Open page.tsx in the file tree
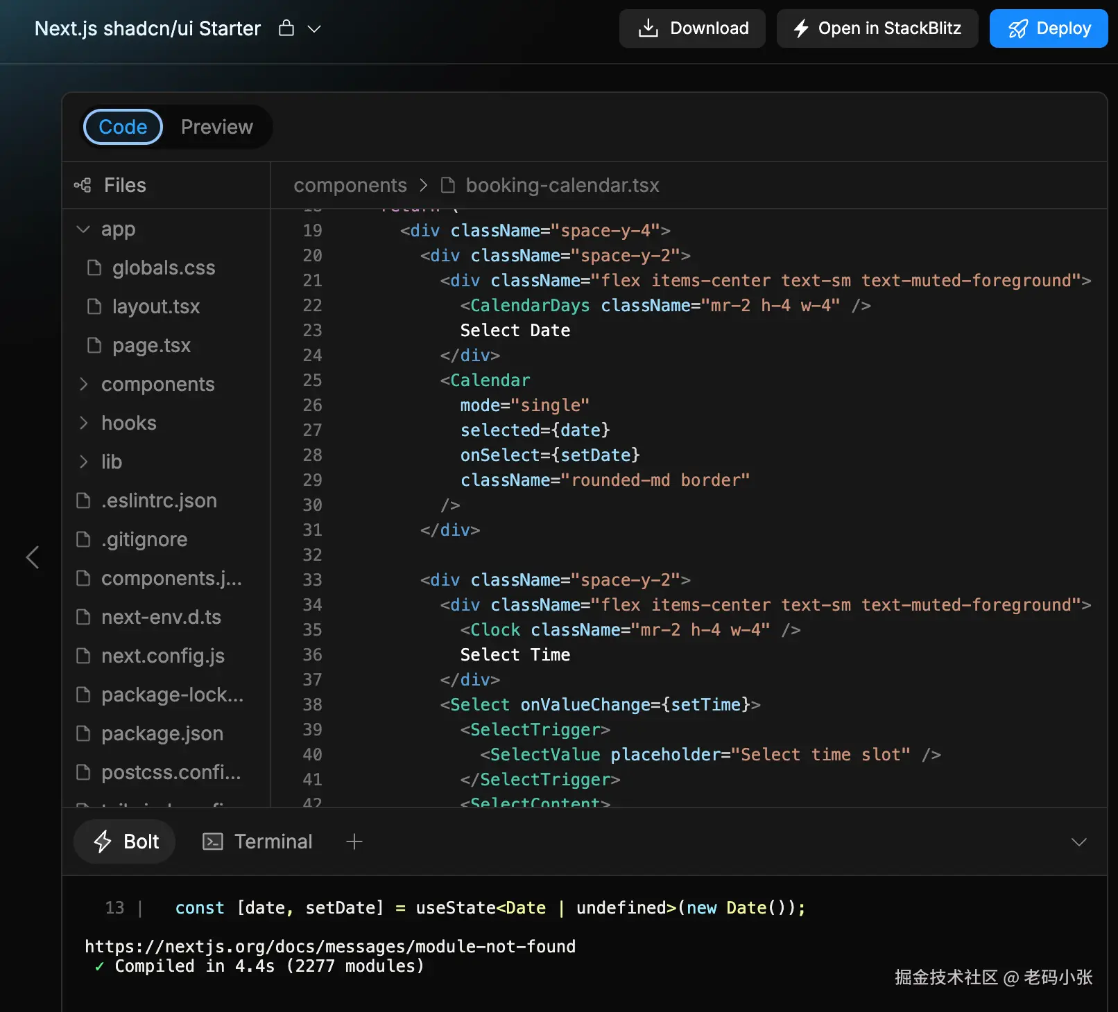The width and height of the screenshot is (1118, 1012). 150,345
